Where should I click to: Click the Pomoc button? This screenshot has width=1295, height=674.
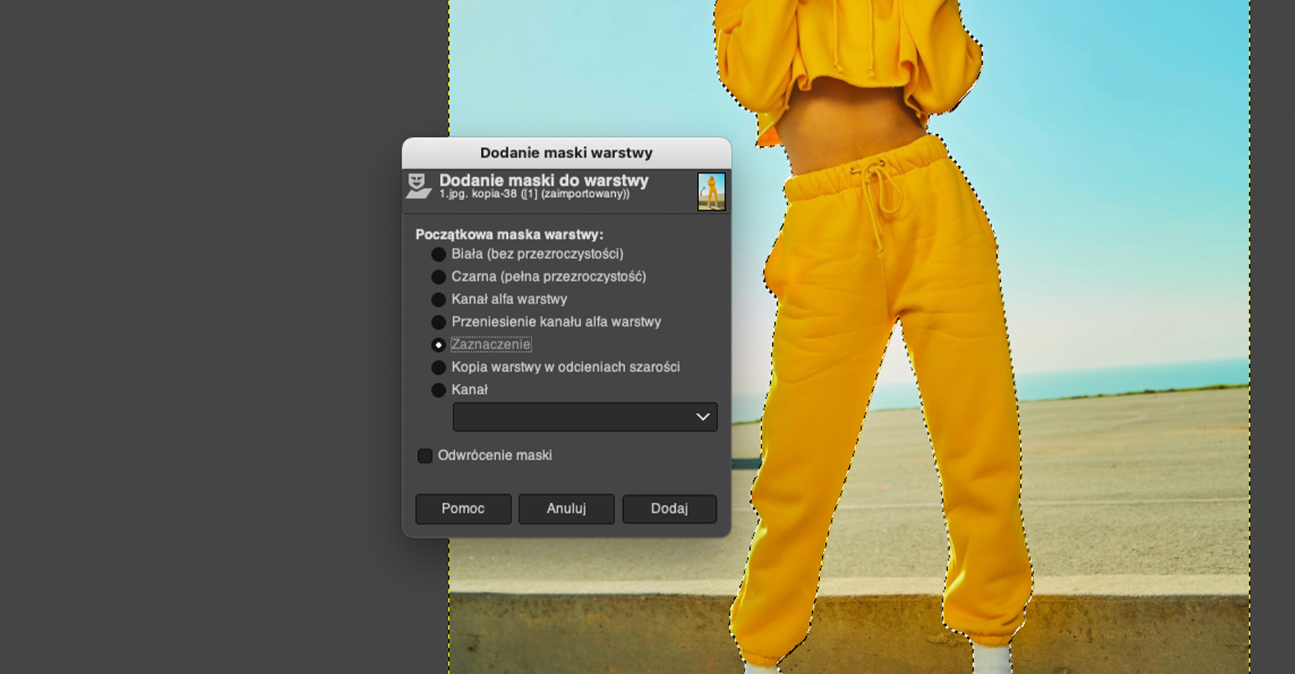tap(463, 509)
